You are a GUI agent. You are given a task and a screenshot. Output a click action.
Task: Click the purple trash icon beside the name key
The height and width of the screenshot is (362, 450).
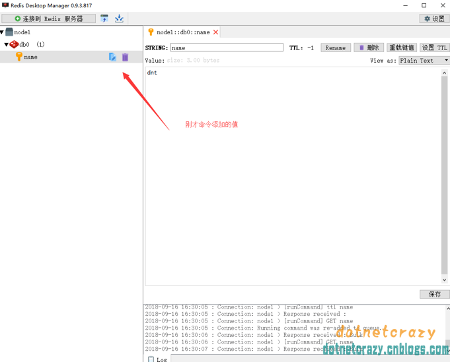point(125,57)
